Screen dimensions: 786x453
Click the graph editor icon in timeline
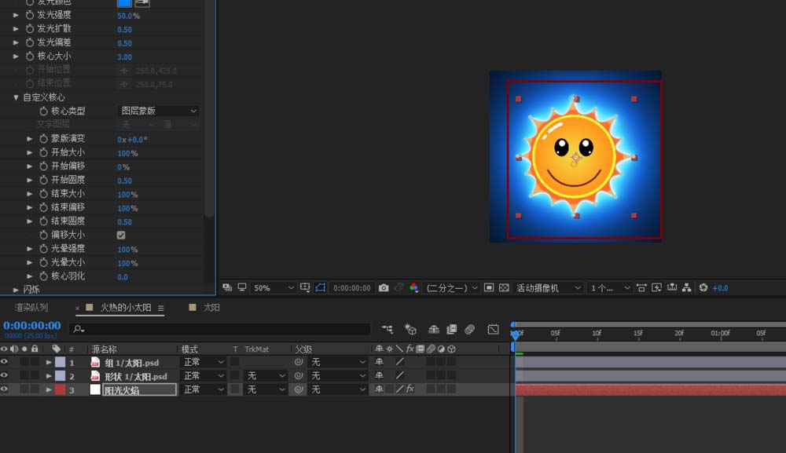tap(493, 329)
